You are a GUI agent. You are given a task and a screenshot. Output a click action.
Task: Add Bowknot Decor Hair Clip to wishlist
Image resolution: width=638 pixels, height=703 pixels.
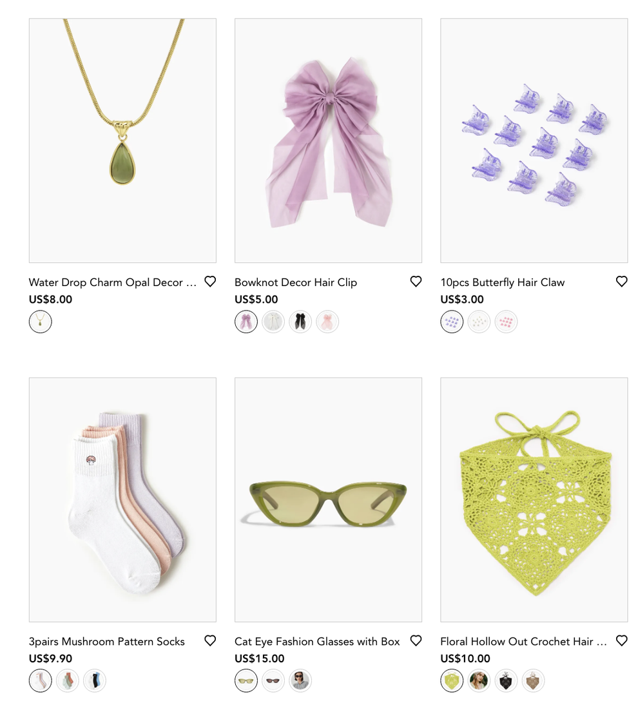[x=416, y=281]
